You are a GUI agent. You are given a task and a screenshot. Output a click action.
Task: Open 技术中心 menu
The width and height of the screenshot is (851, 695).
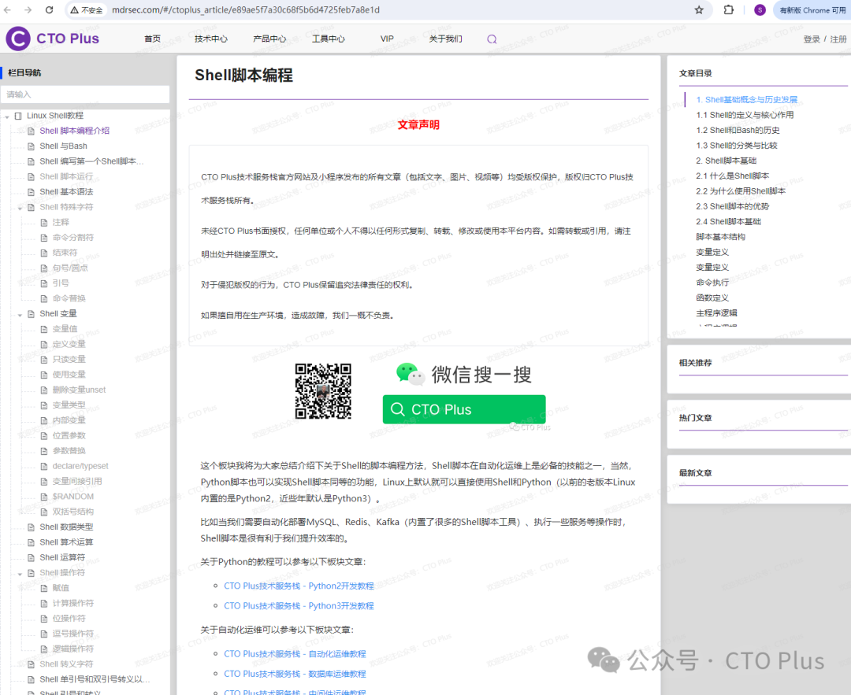pos(211,39)
